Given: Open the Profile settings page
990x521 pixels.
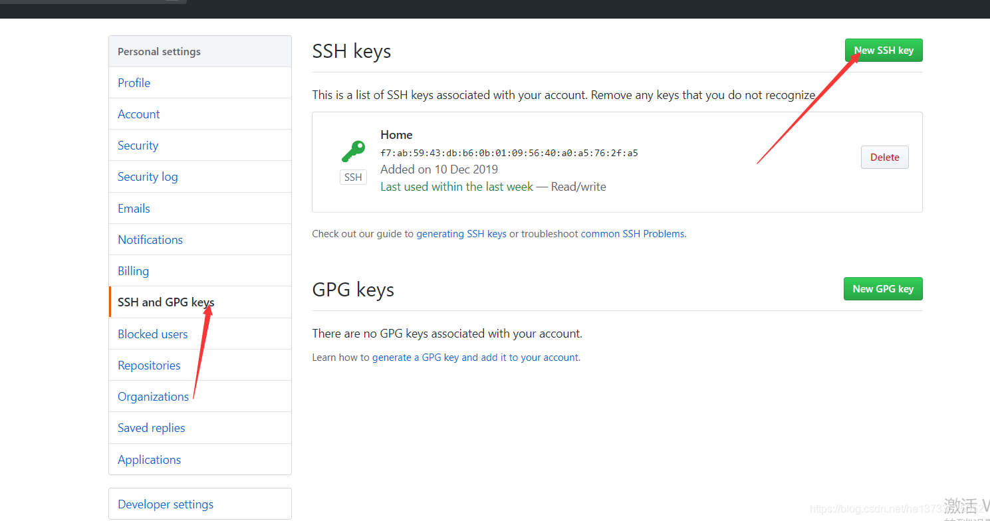Looking at the screenshot, I should click(134, 82).
